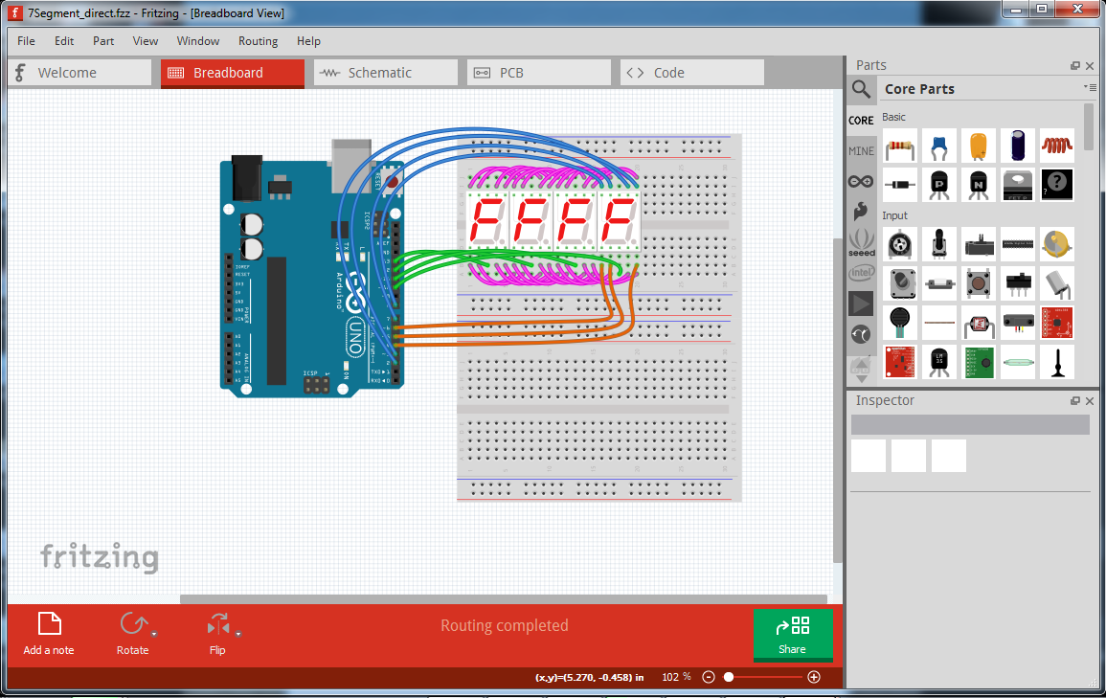This screenshot has height=698, width=1106.
Task: Pick the photocell LDR part
Action: (x=979, y=323)
